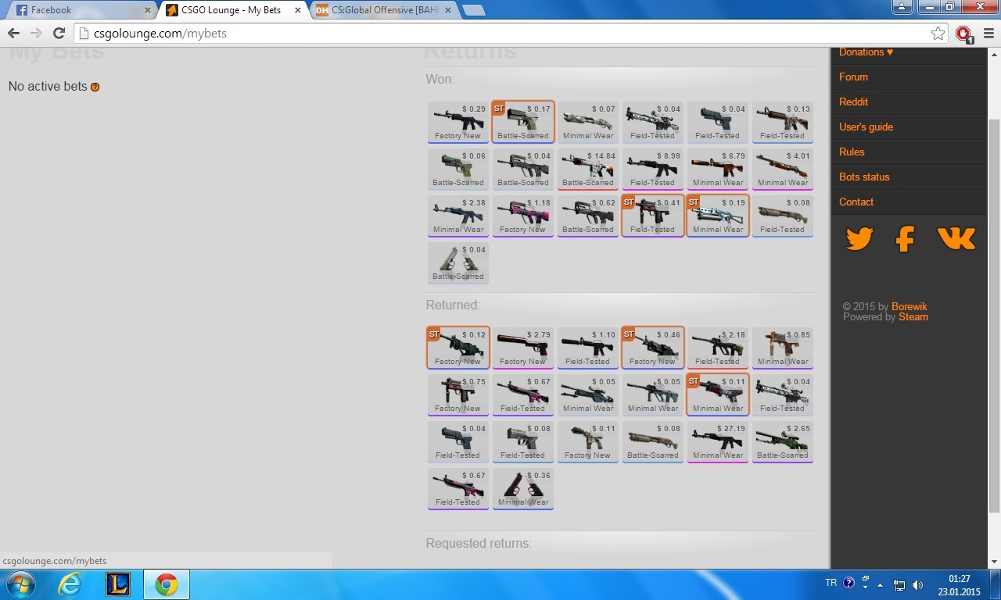This screenshot has height=600, width=1001.
Task: Open the Twitter icon in sidebar
Action: [x=859, y=239]
